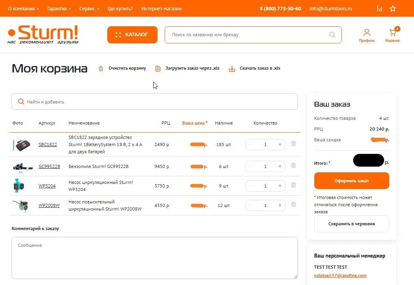The width and height of the screenshot is (414, 285).
Task: Click the favorites star icon
Action: 393,8
